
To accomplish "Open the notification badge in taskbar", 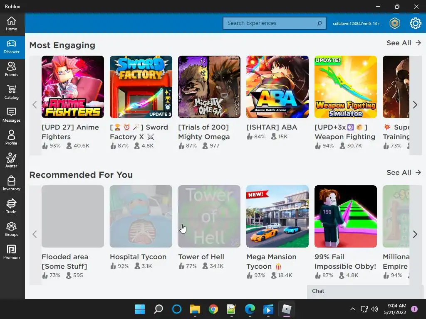I will 414,309.
